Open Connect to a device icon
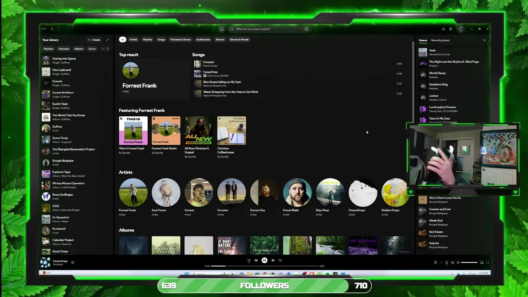 click(453, 262)
